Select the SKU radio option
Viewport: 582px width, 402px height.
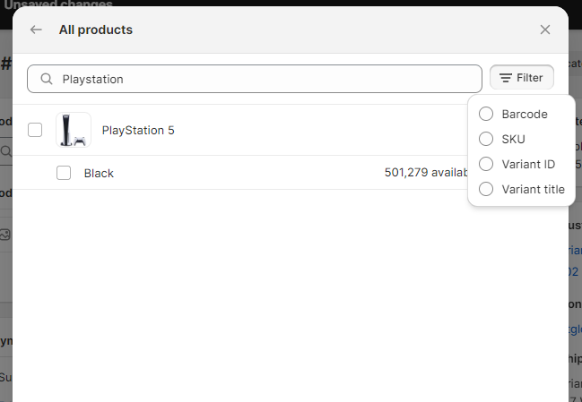click(x=486, y=139)
